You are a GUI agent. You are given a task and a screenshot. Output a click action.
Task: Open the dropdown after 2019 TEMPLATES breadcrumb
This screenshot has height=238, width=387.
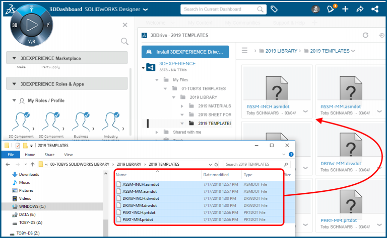[x=353, y=51]
